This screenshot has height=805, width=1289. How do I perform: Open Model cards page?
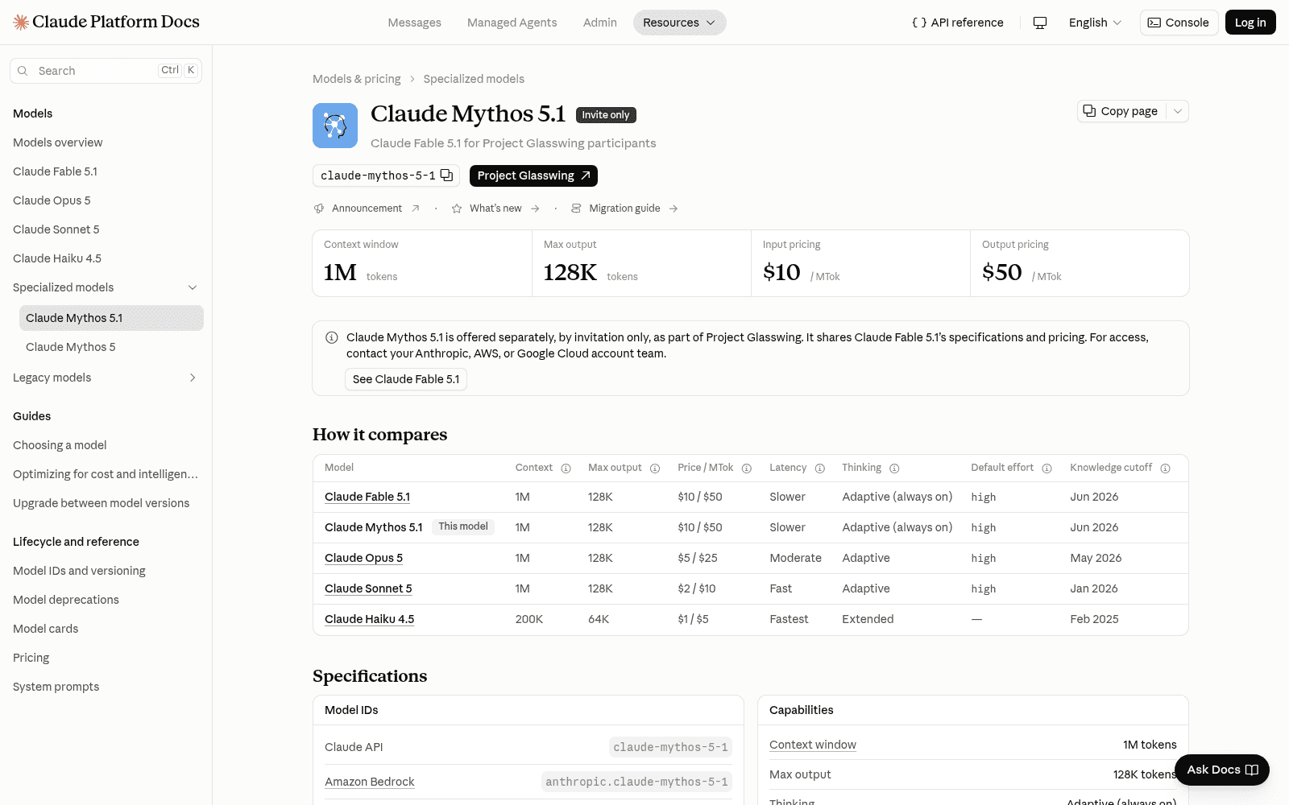[x=46, y=629]
